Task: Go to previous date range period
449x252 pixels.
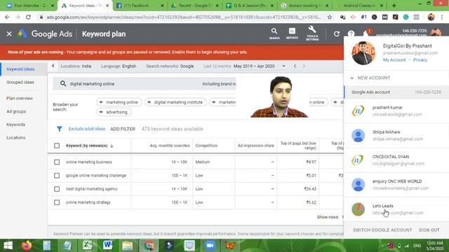Action: (x=295, y=66)
